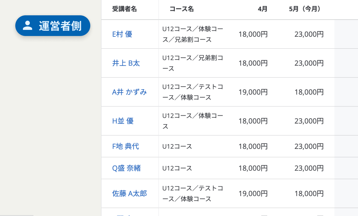
Task: Click the コース名 column header
Action: (x=182, y=9)
